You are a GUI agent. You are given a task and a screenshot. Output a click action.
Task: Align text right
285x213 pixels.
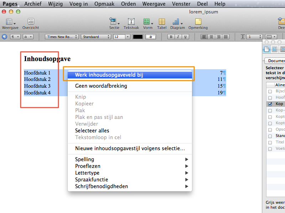(218, 37)
